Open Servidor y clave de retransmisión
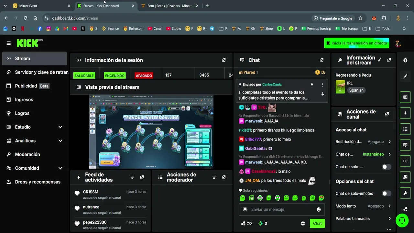 [x=35, y=72]
